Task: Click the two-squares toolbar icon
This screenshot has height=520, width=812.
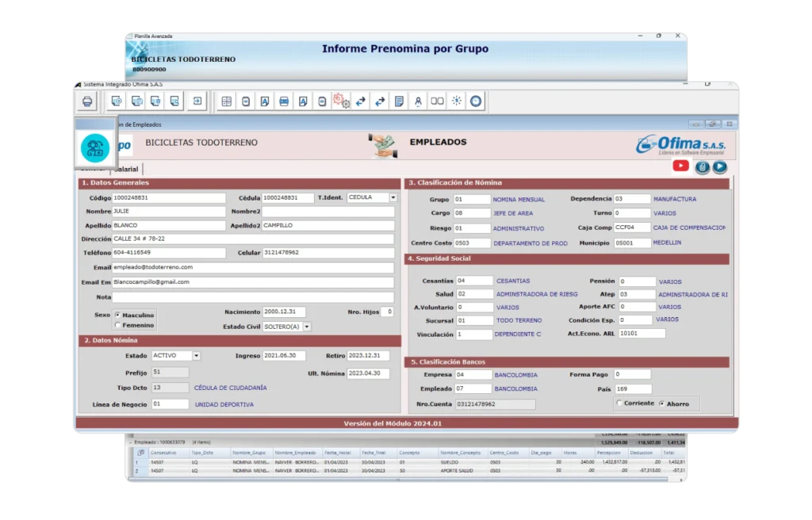Action: click(x=437, y=101)
